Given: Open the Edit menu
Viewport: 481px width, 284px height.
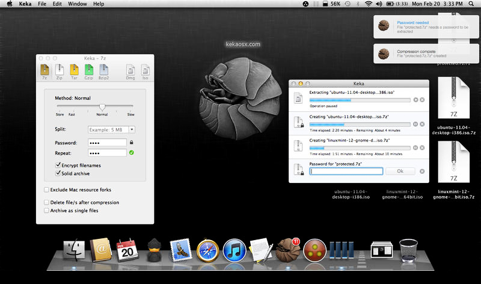Looking at the screenshot, I should point(57,4).
